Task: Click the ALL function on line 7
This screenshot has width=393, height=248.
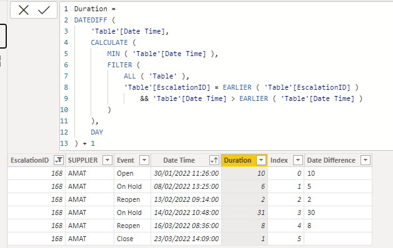Action: 130,76
